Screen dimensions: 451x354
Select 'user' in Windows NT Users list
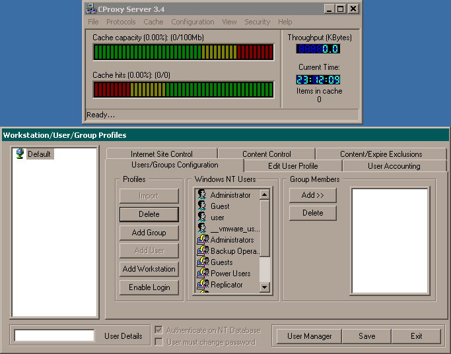tap(217, 218)
